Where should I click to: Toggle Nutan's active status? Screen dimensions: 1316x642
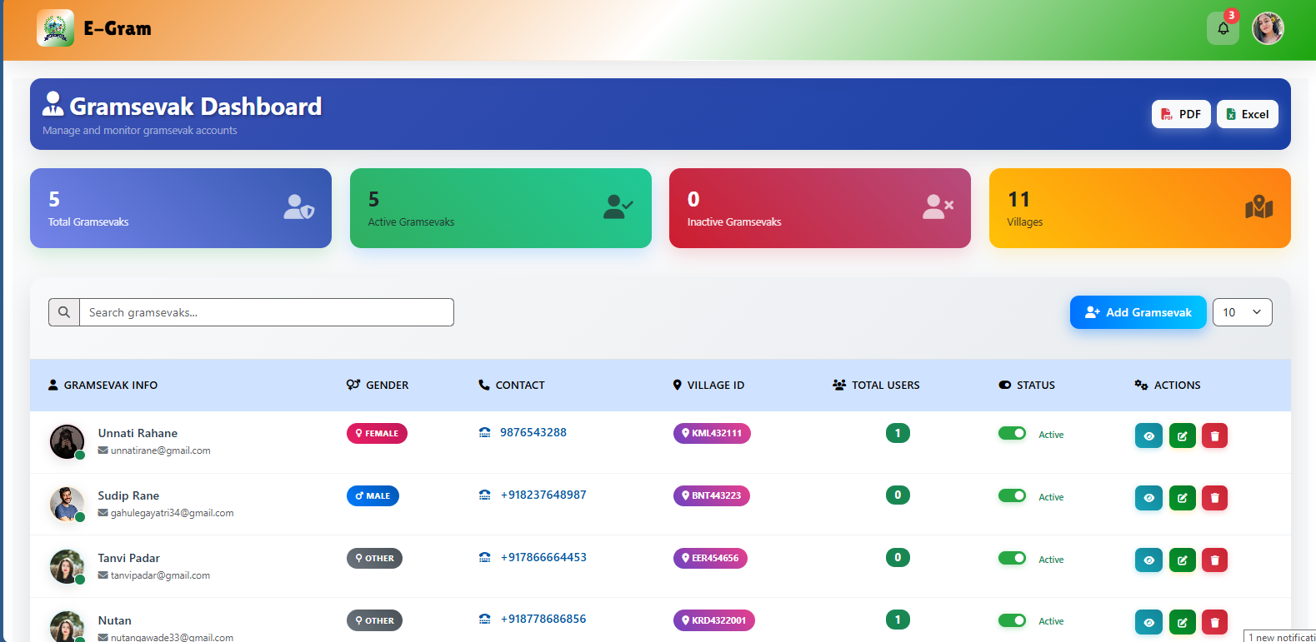1012,620
